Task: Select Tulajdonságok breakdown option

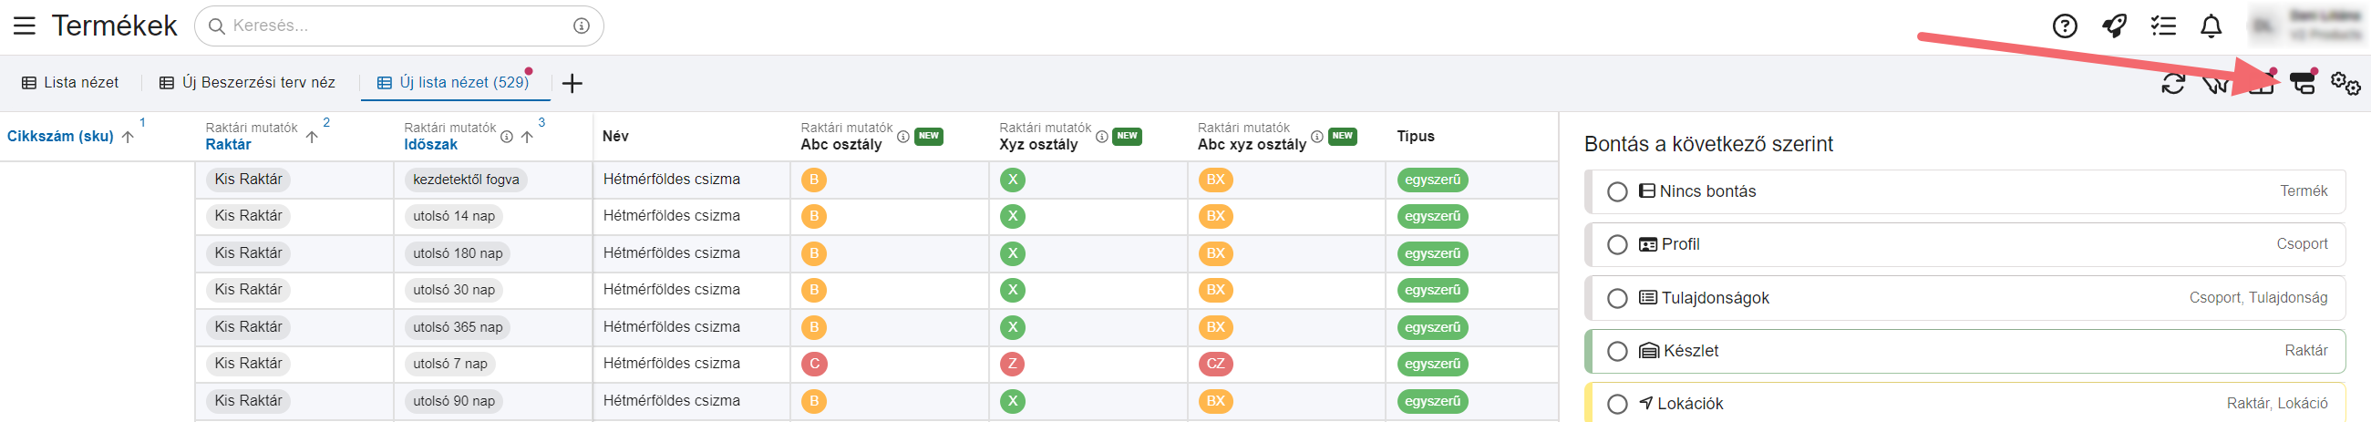Action: 1617,299
